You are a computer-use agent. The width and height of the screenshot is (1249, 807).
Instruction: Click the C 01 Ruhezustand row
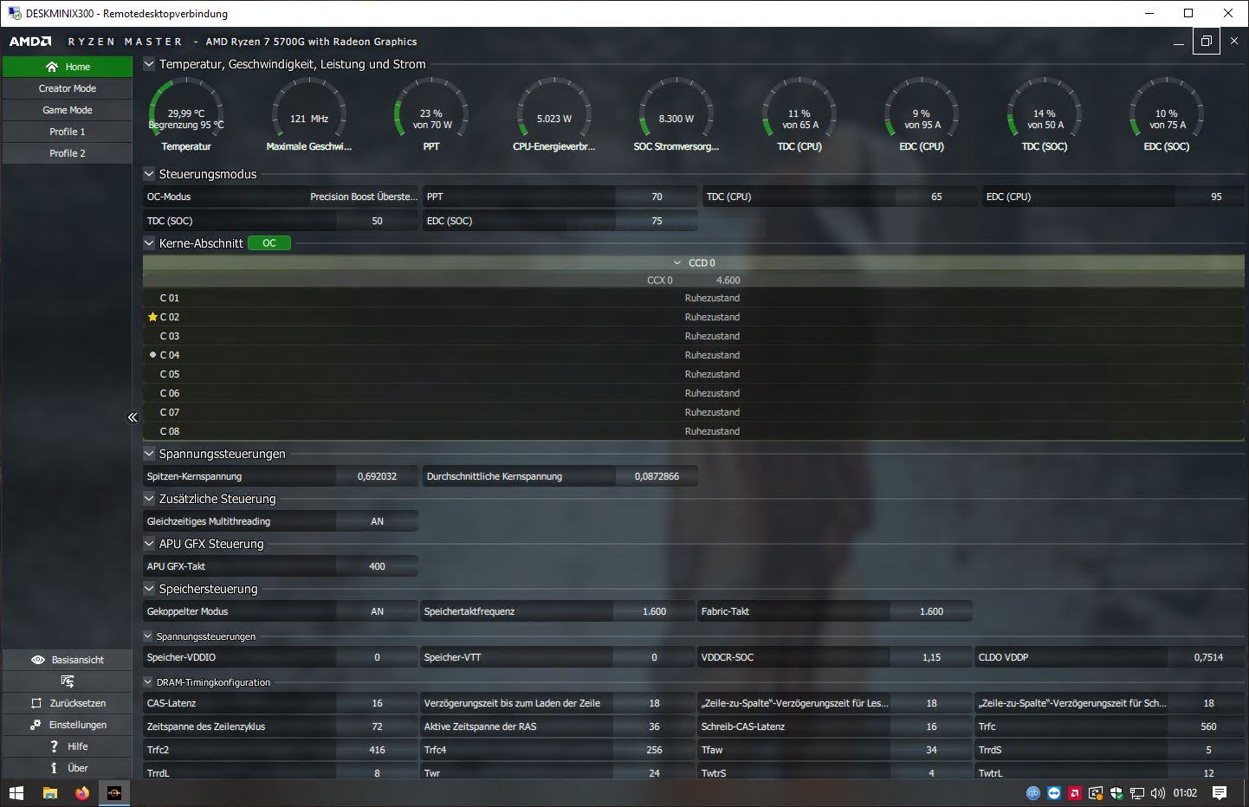(693, 298)
